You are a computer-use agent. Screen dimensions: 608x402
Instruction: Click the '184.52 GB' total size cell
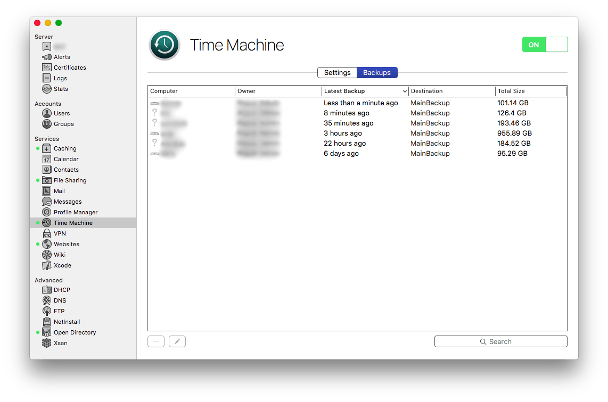click(514, 143)
